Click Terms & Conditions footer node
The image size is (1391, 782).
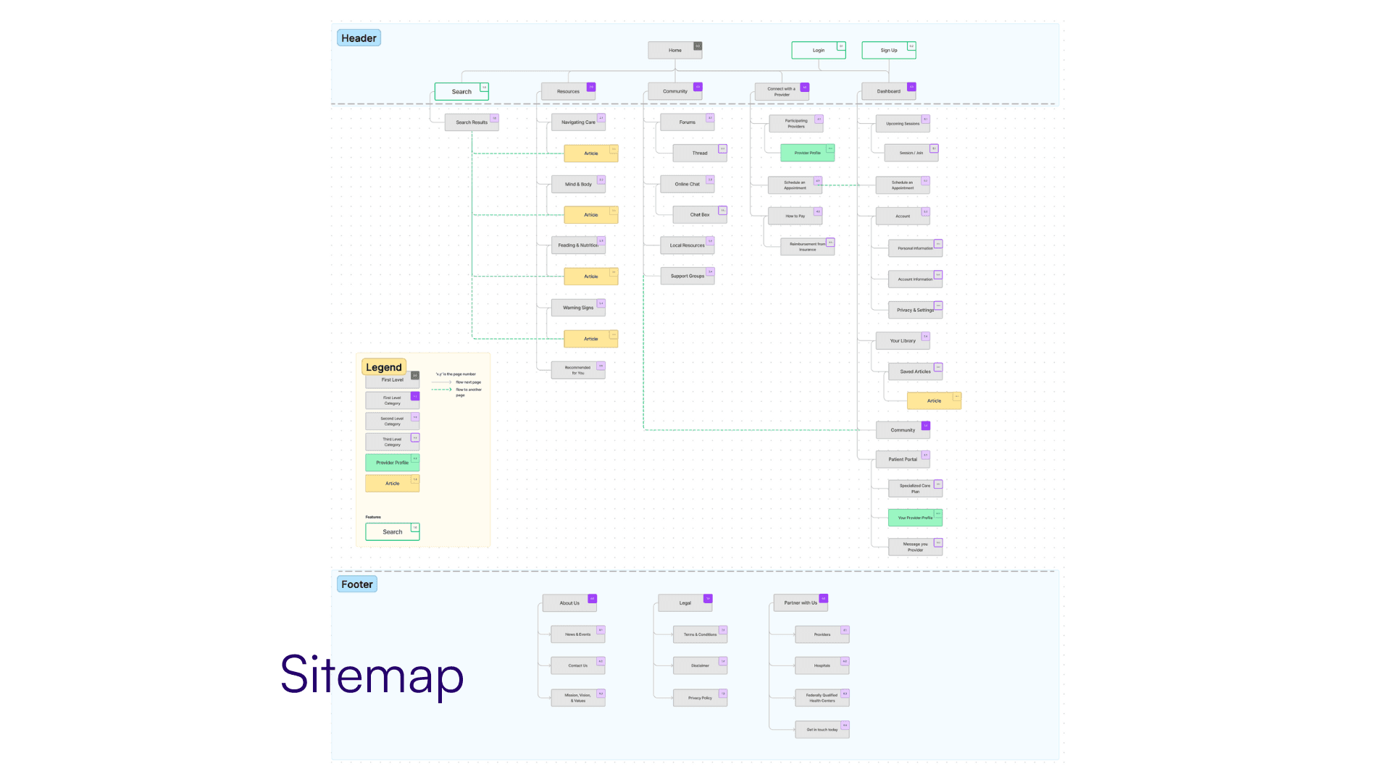699,634
